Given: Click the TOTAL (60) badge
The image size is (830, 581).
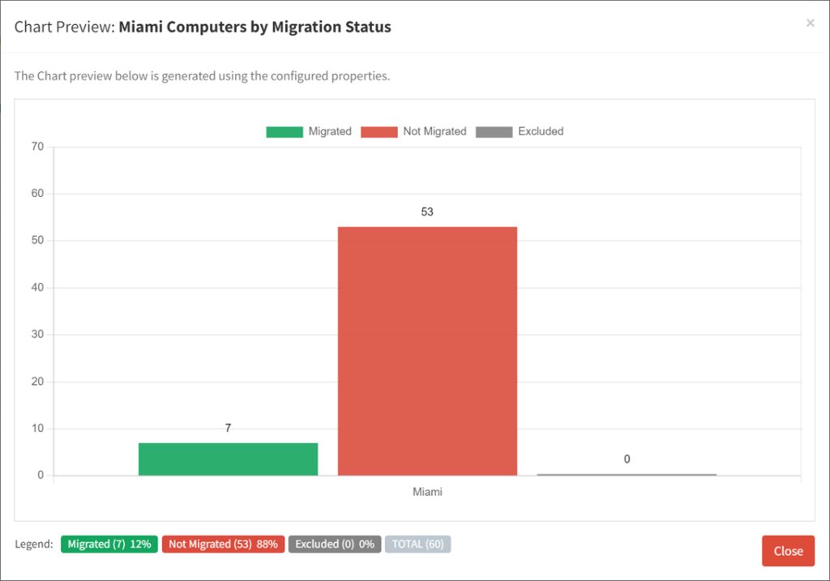Looking at the screenshot, I should [418, 544].
